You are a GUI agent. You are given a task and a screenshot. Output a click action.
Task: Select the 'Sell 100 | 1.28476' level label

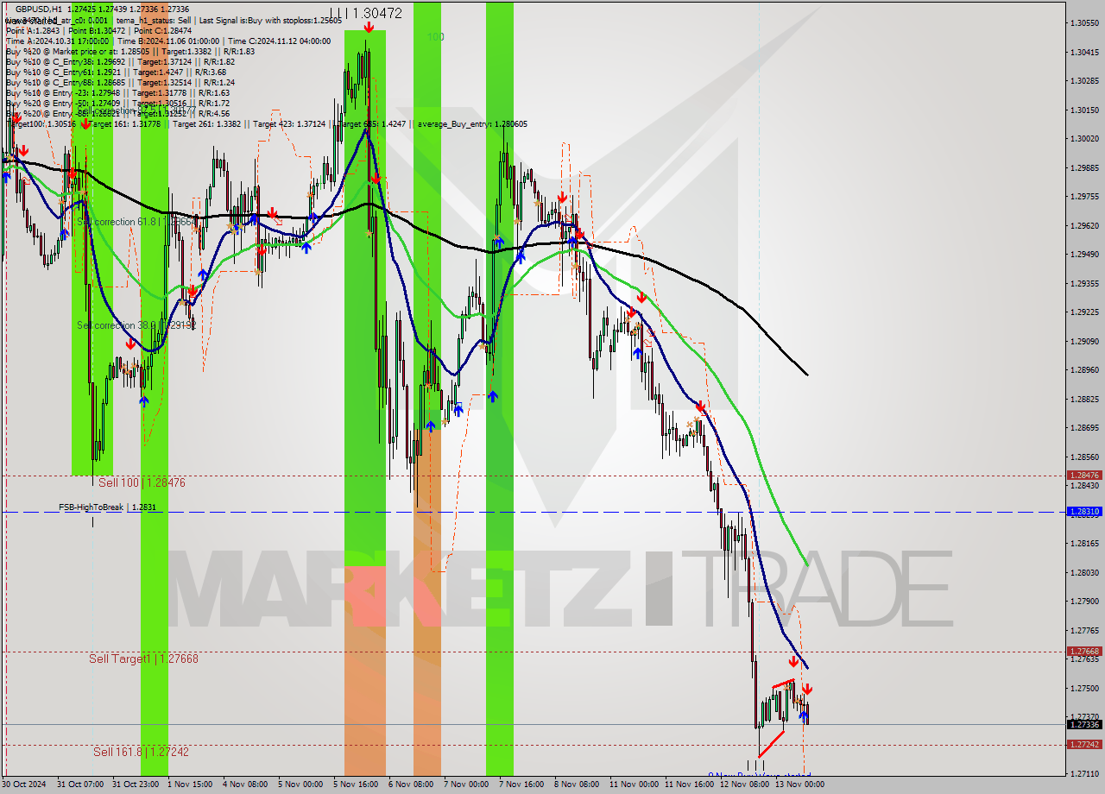click(x=142, y=482)
